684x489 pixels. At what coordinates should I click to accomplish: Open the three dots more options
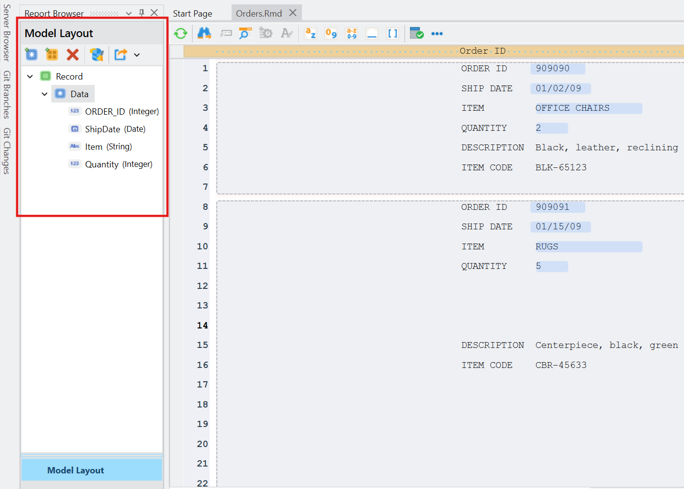[437, 33]
